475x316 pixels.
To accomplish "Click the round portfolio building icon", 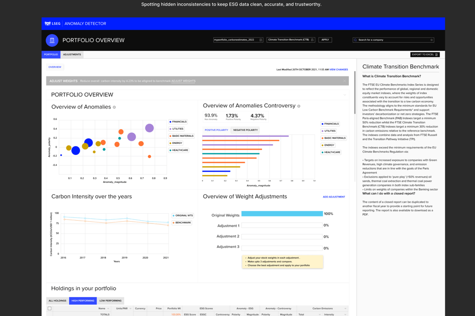I will (52, 40).
